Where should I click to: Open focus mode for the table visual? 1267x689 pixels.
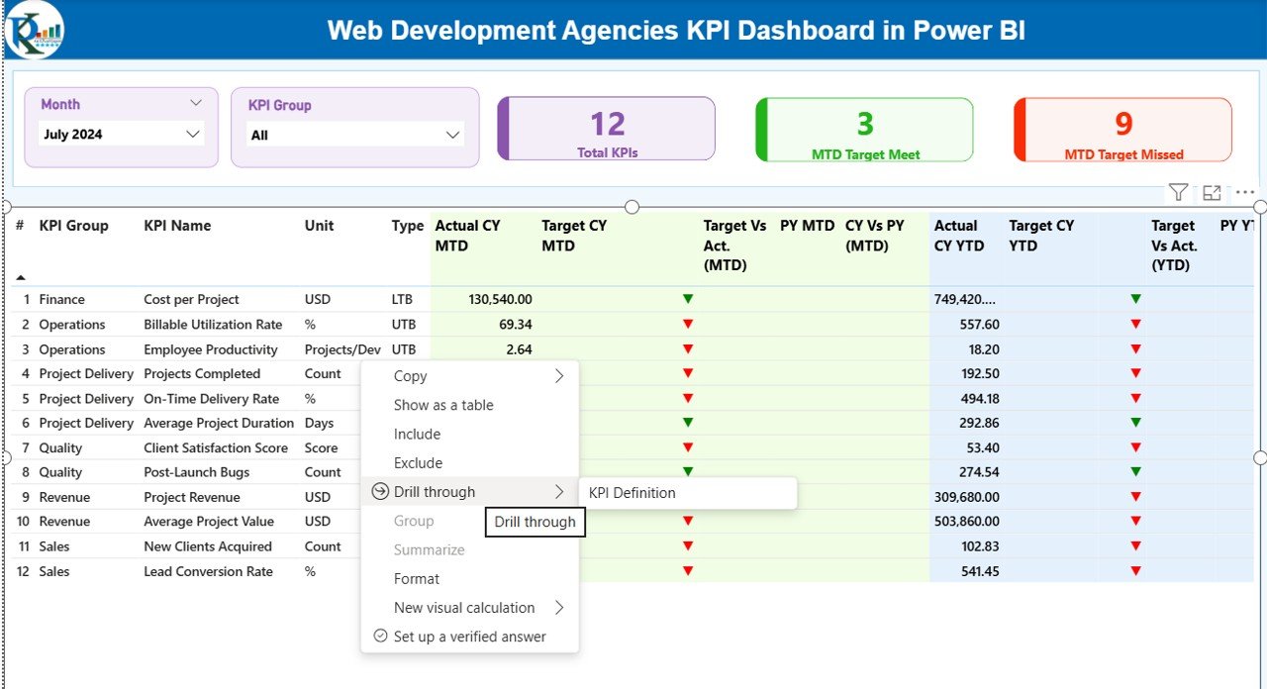click(1212, 192)
